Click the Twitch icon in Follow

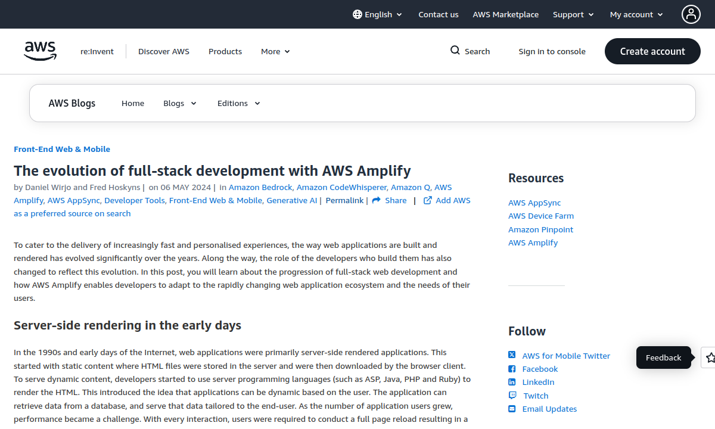512,396
